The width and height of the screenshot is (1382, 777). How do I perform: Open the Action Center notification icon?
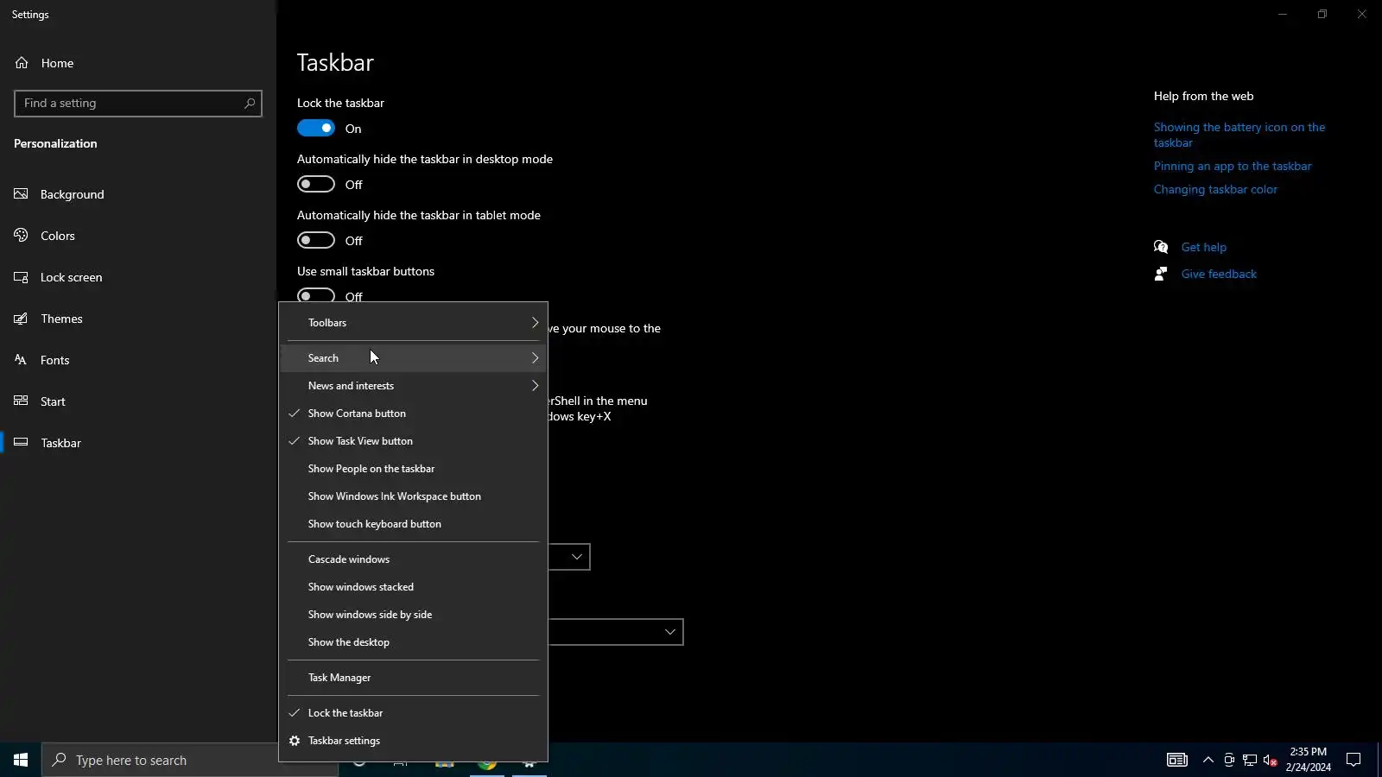coord(1353,760)
